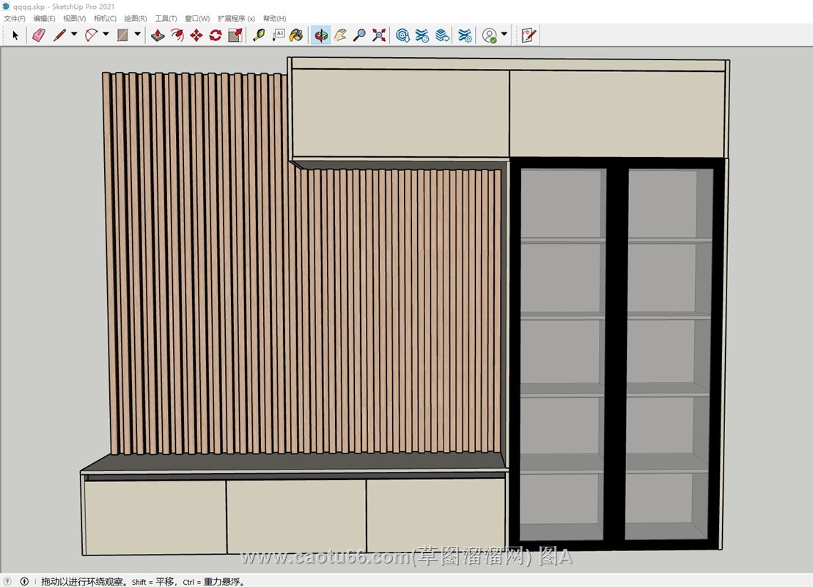813x587 pixels.
Task: Open the 3D Warehouse
Action: 402,34
